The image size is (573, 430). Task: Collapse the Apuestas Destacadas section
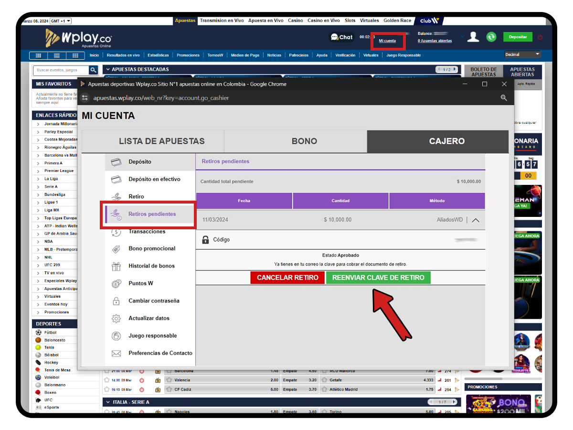(108, 70)
